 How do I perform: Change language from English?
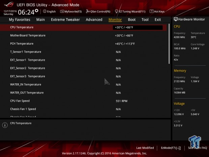51,11
